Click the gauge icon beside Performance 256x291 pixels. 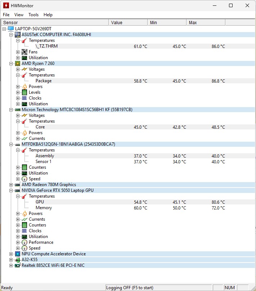(x=24, y=242)
